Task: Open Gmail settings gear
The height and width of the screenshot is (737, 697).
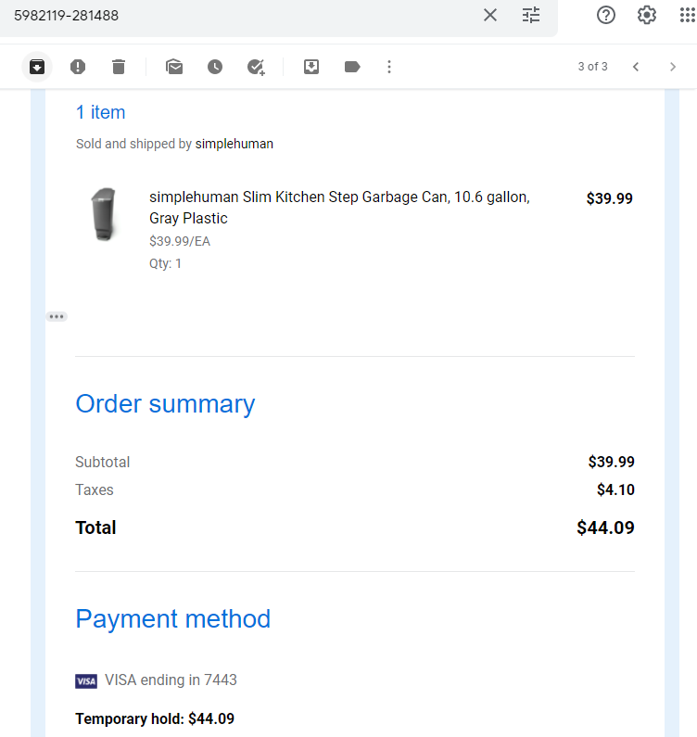Action: pos(647,15)
